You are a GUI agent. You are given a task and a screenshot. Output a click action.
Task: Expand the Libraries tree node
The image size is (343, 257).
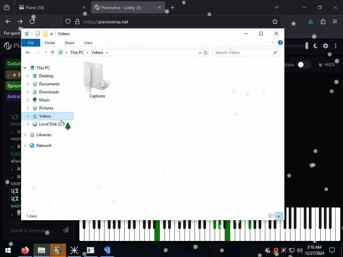point(25,135)
